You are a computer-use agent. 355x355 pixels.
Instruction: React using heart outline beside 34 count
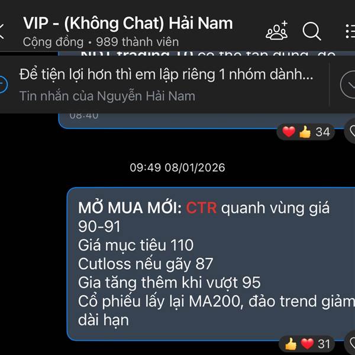pos(350,131)
